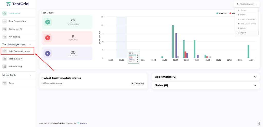
Task: Open the Dashboard sidebar icon
Action: click(5, 13)
